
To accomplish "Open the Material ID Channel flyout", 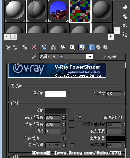I will click(72, 47).
